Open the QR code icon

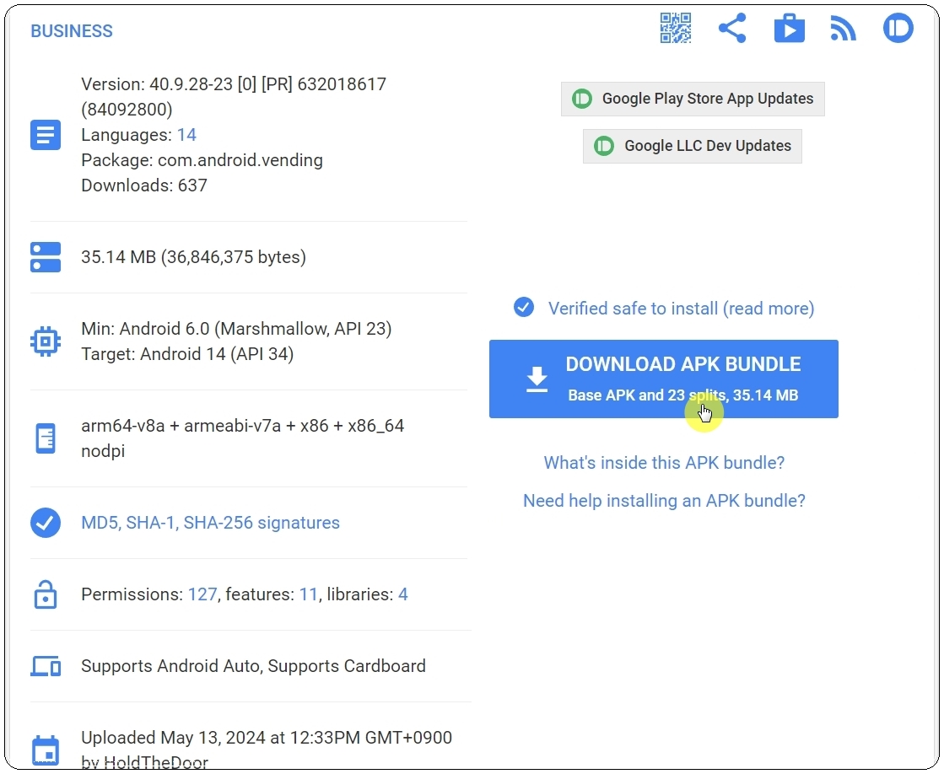click(676, 29)
